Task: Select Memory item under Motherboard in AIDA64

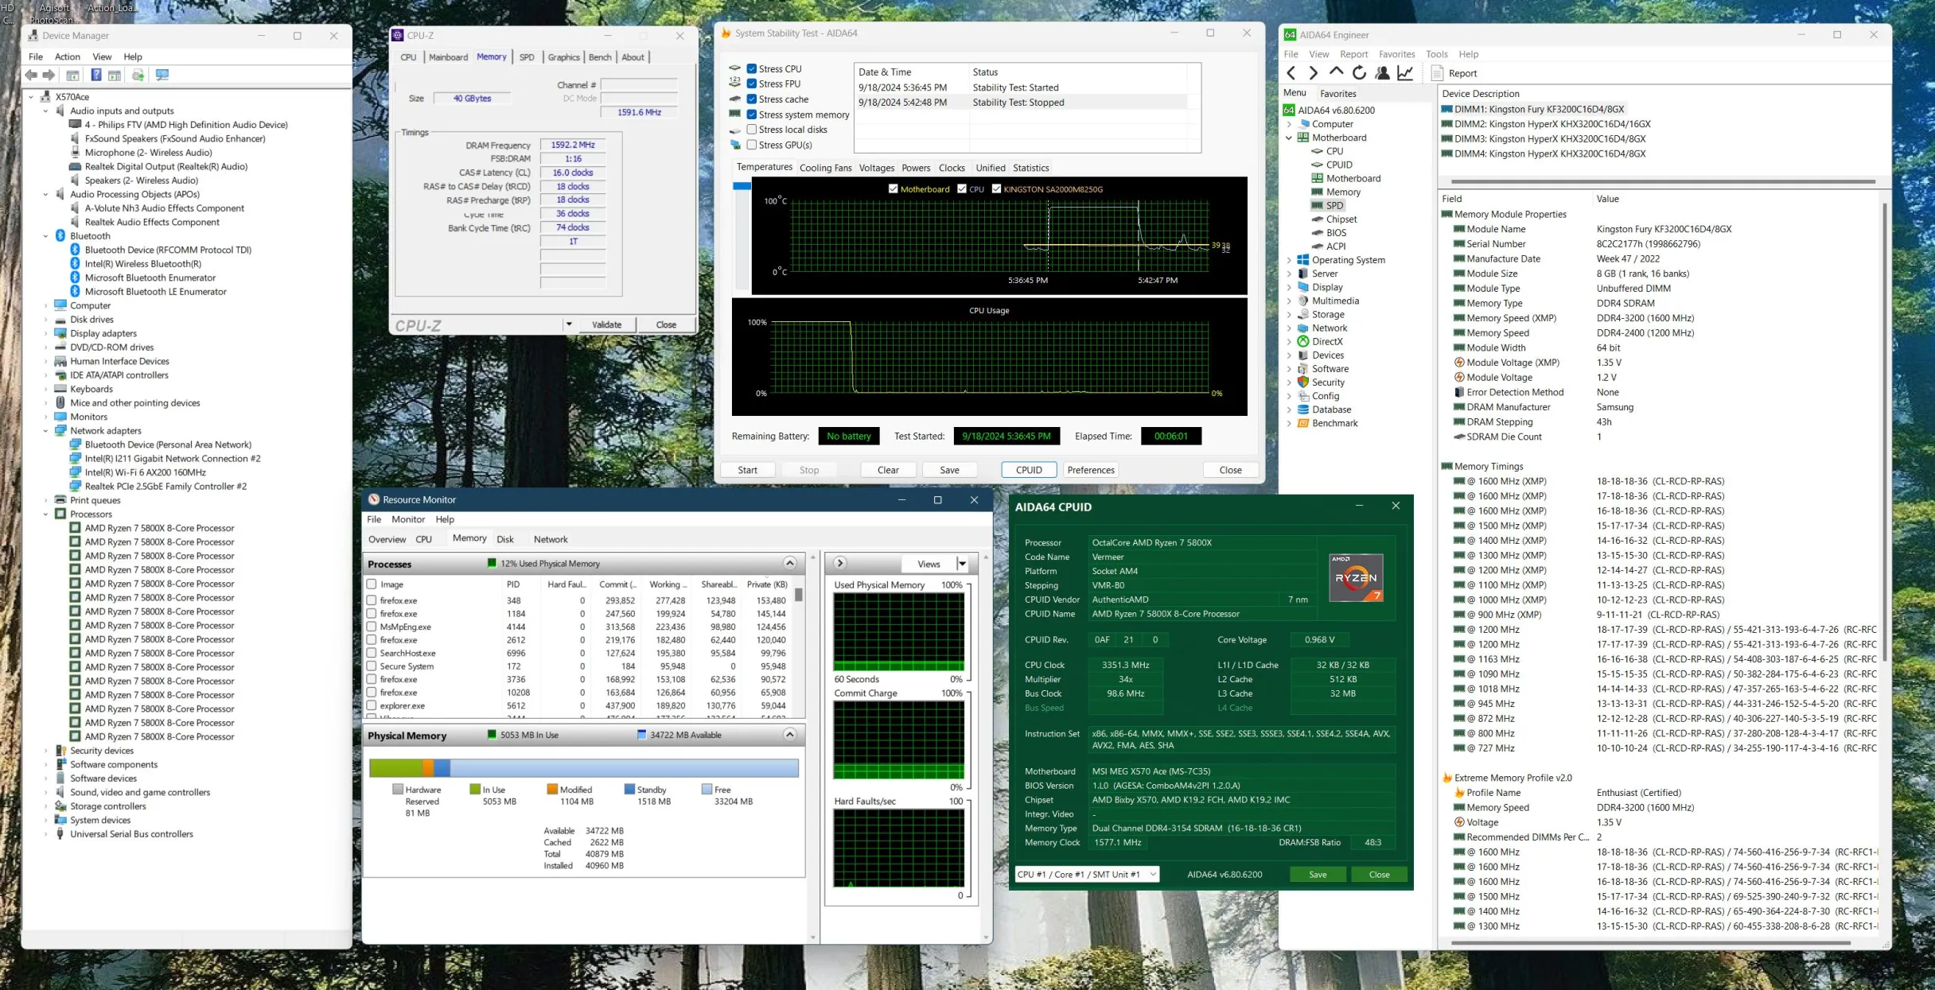Action: pyautogui.click(x=1343, y=192)
